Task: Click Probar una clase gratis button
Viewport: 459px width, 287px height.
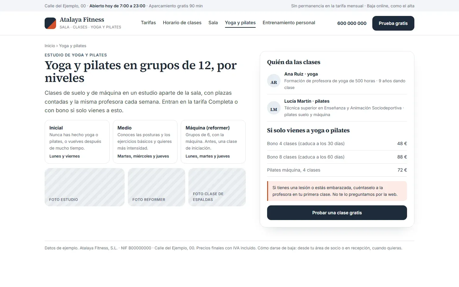Action: pyautogui.click(x=337, y=213)
